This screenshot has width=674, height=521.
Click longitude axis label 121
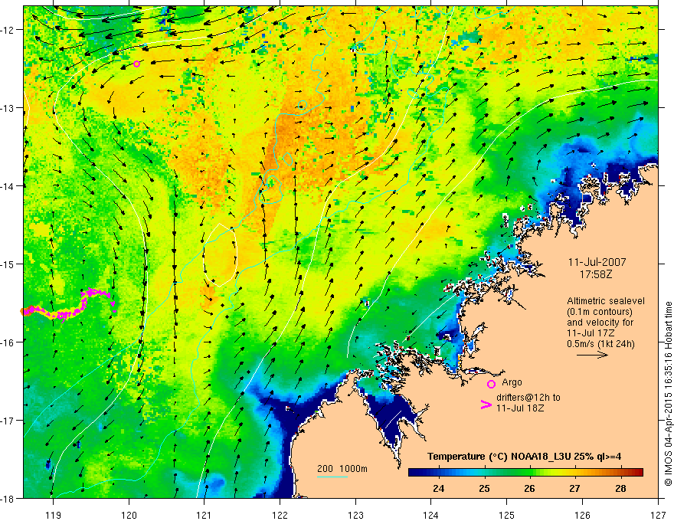click(204, 514)
